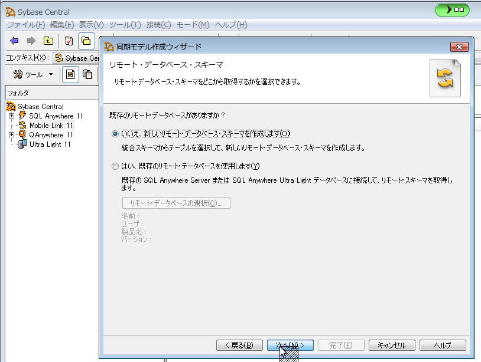
Task: Click the gray Forward arrow toolbar icon
Action: (31, 41)
